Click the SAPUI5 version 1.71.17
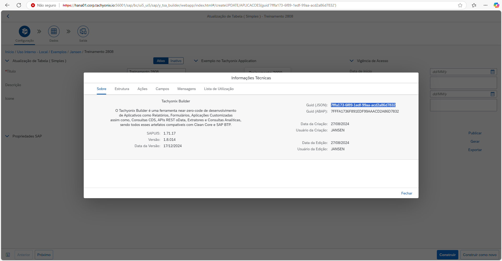The height and width of the screenshot is (261, 502). pos(170,133)
